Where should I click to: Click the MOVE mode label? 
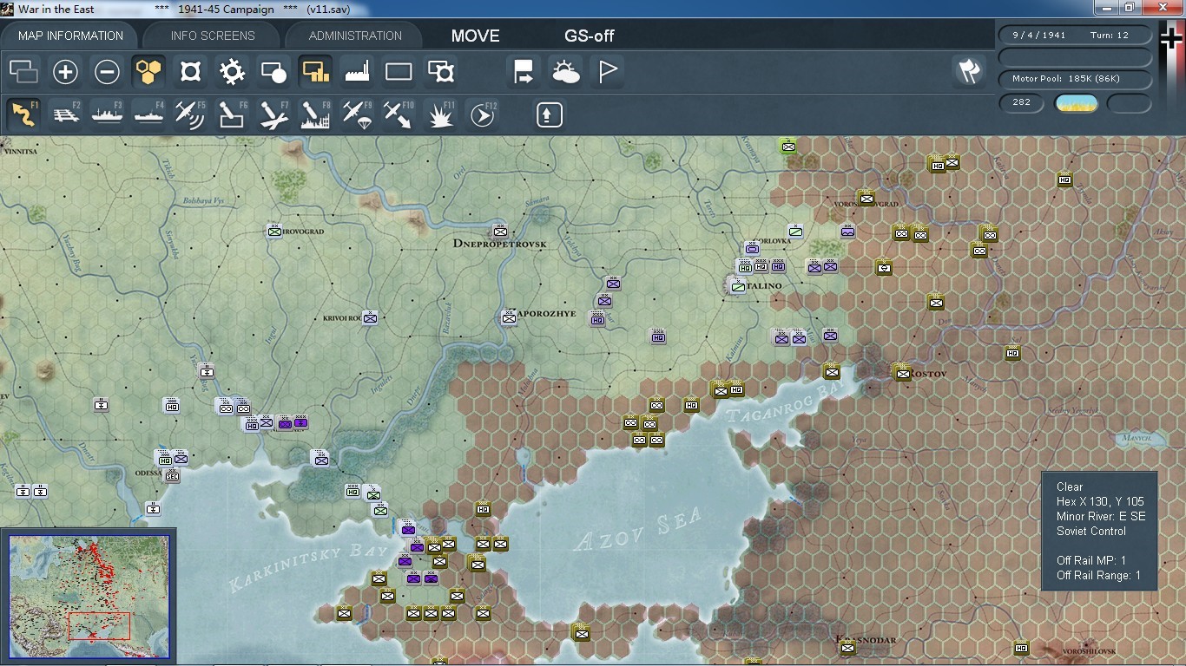pos(475,36)
